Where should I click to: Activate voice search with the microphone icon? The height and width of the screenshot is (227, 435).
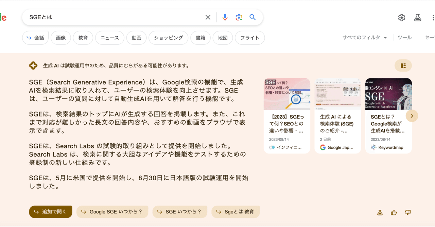(x=225, y=17)
